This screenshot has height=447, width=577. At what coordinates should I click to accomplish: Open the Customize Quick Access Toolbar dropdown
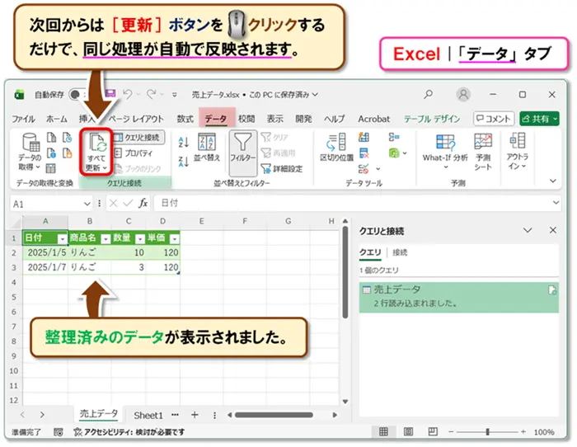point(175,95)
